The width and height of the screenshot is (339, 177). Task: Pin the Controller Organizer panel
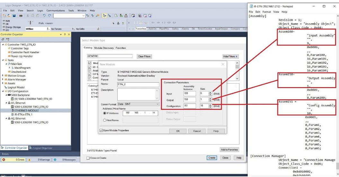pos(65,34)
